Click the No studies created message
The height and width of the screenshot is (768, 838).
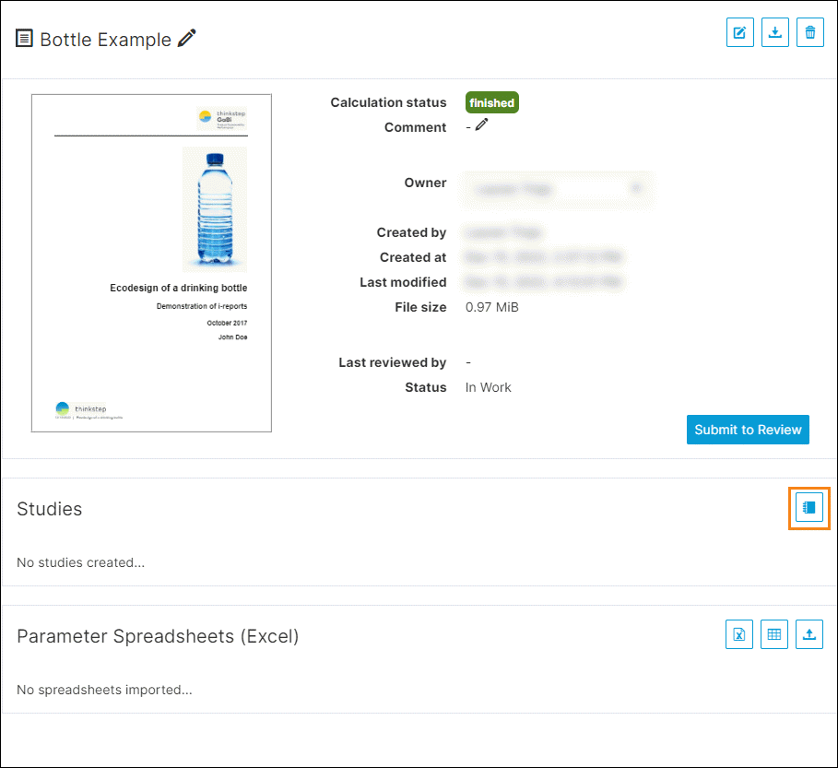80,562
